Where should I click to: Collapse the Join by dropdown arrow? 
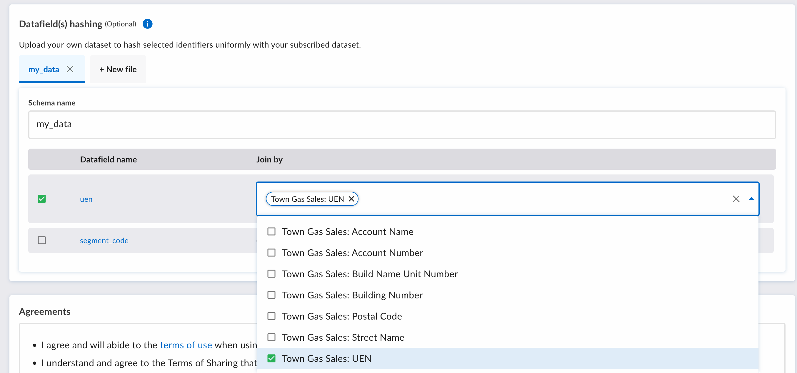coord(751,199)
